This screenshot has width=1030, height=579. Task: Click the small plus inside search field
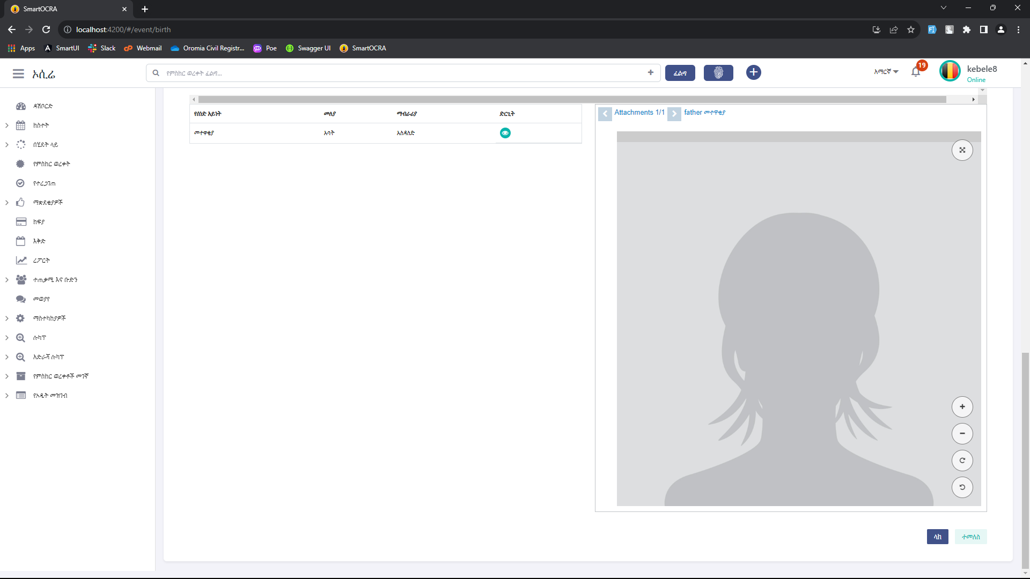click(x=651, y=72)
